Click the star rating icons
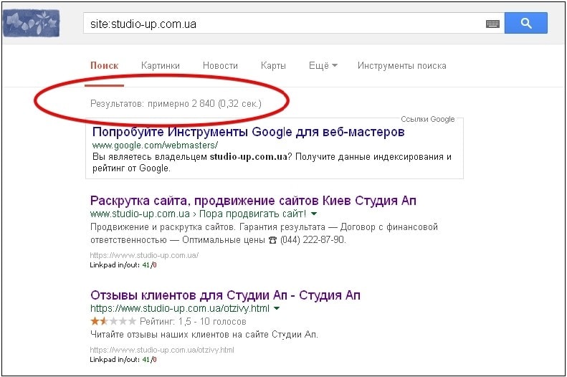 click(113, 321)
